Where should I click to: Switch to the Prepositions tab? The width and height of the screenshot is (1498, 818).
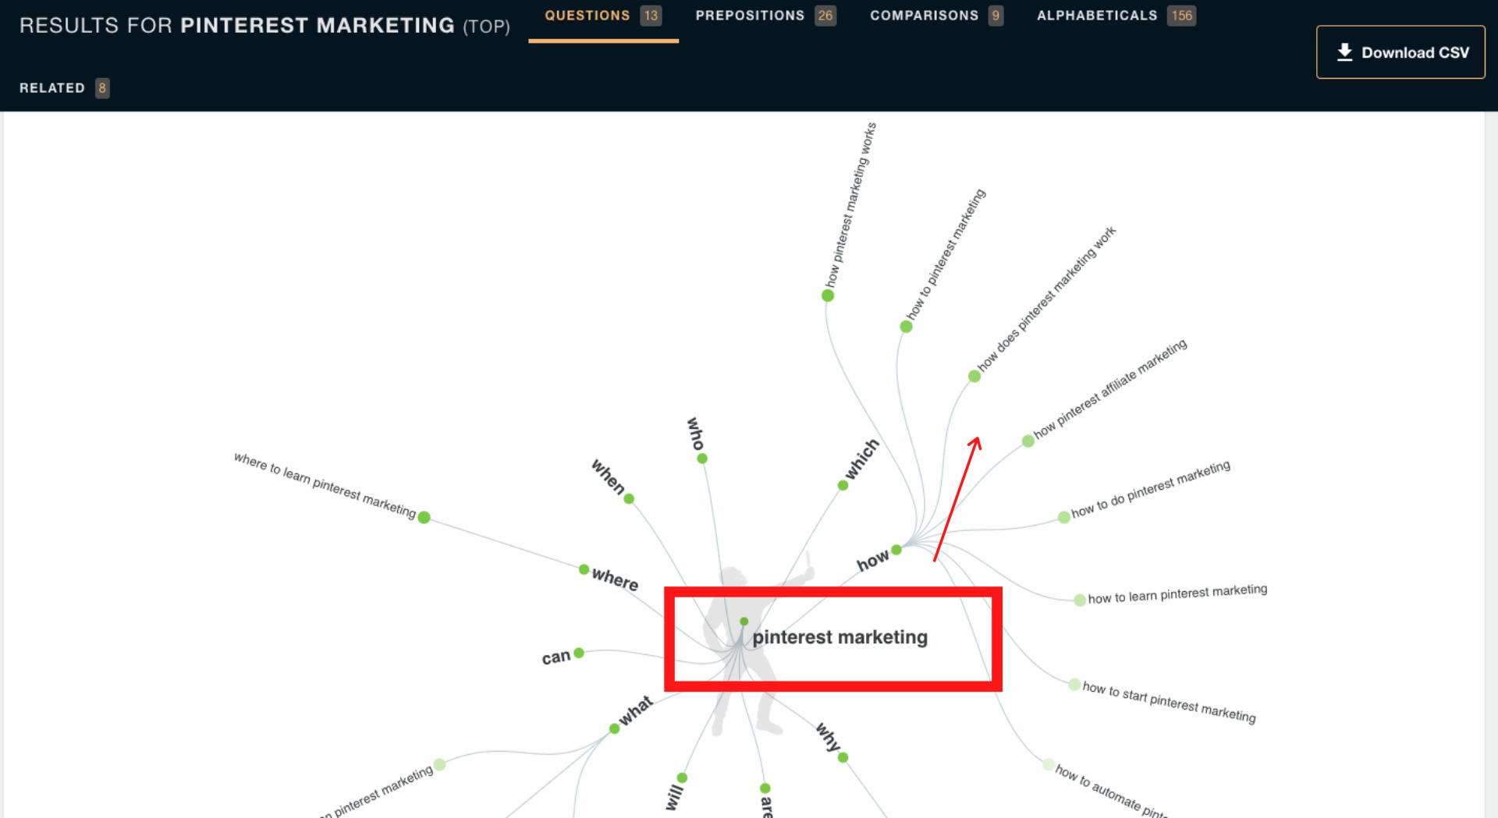[x=765, y=16]
